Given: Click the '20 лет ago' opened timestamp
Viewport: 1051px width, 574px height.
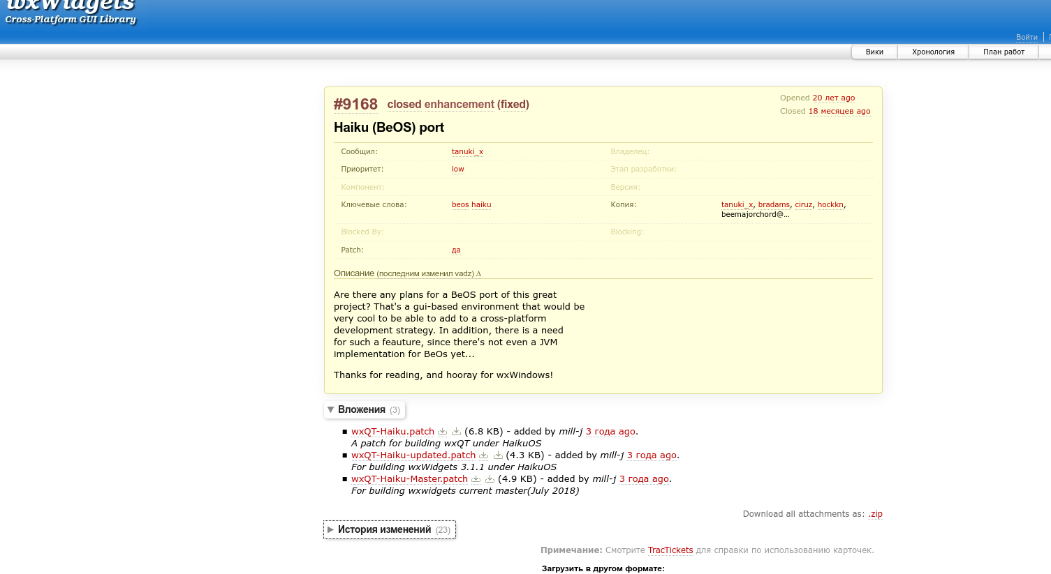Looking at the screenshot, I should click(x=833, y=98).
